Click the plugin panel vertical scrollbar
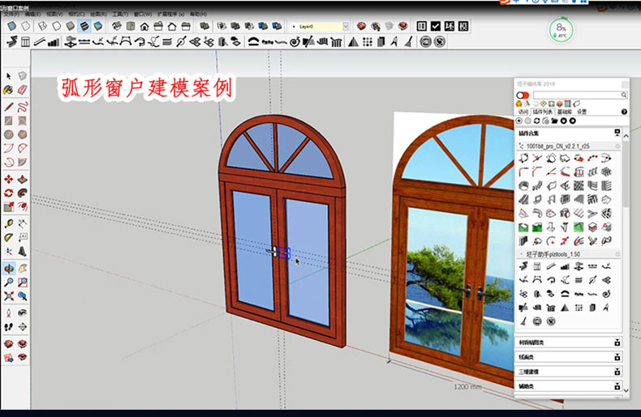This screenshot has height=417, width=641. [x=625, y=202]
